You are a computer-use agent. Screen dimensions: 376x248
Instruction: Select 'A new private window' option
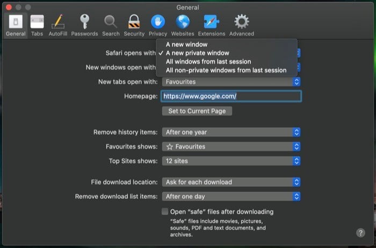pos(227,53)
